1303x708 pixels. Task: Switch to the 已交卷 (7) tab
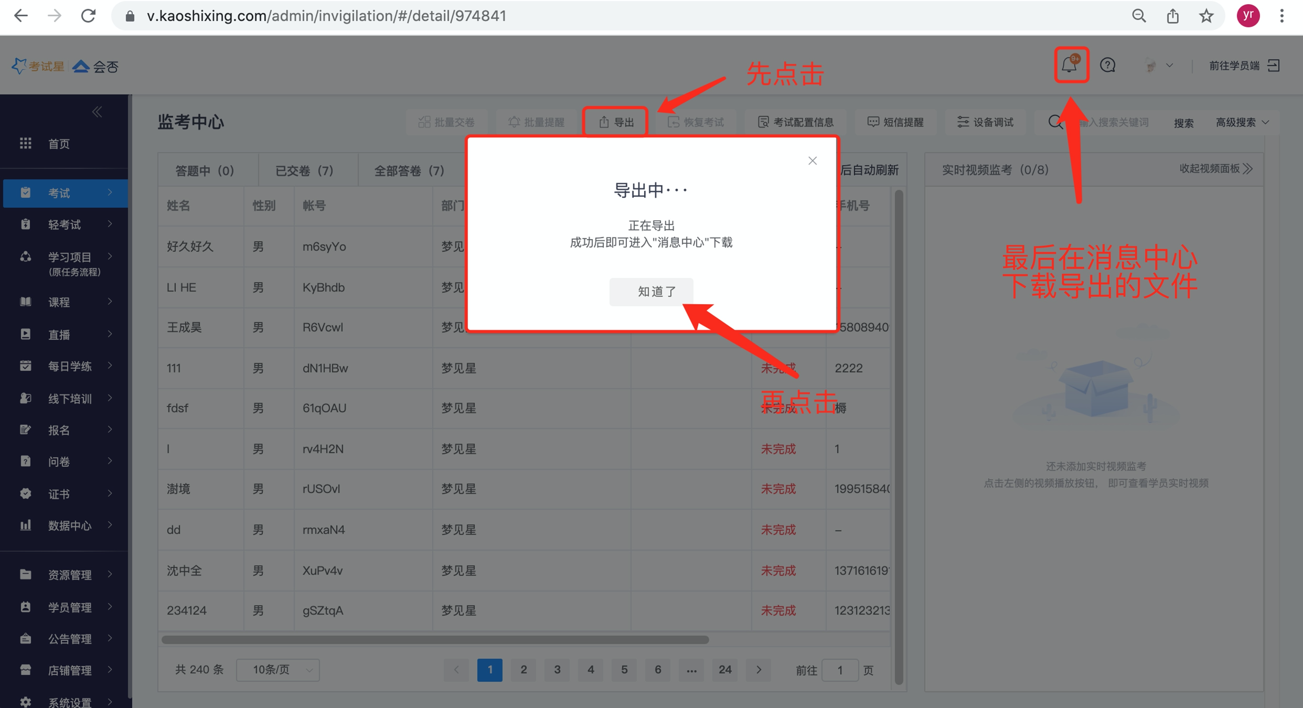click(304, 170)
